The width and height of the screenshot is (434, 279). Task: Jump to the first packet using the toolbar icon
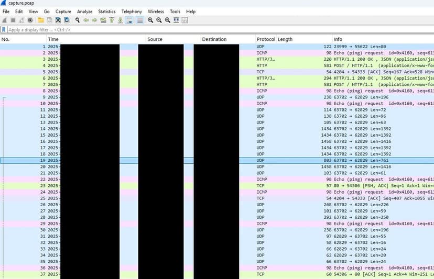pyautogui.click(x=112, y=20)
